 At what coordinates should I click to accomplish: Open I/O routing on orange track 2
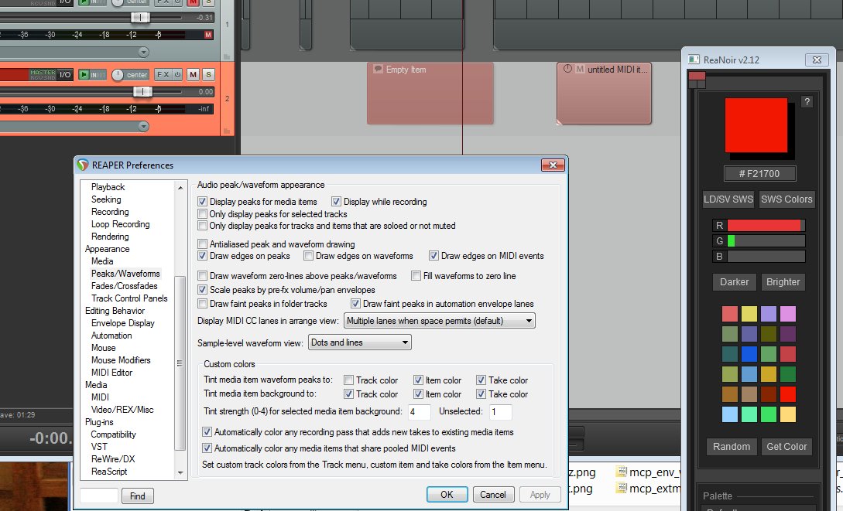(65, 75)
